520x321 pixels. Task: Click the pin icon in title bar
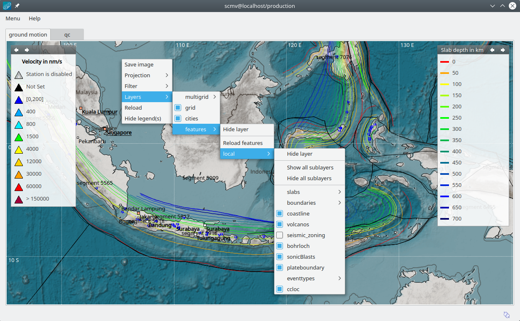pyautogui.click(x=17, y=6)
